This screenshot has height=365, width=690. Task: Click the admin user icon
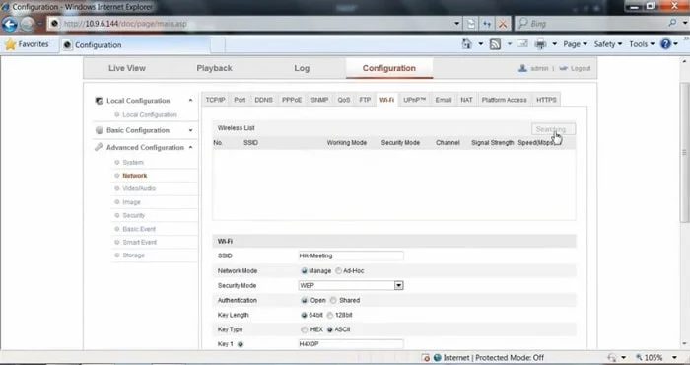point(522,68)
